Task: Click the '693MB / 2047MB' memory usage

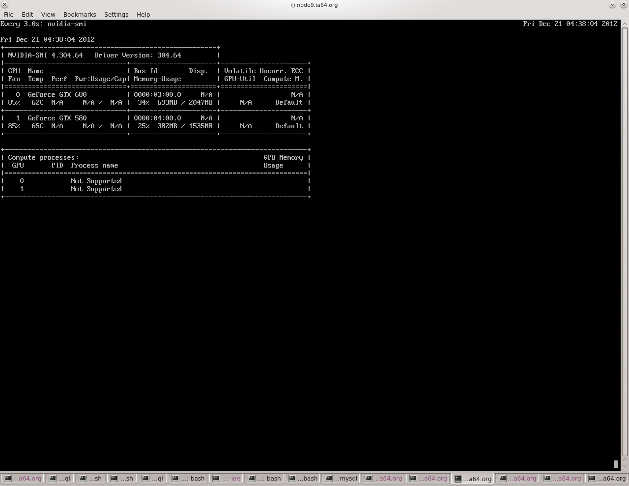Action: tap(185, 102)
